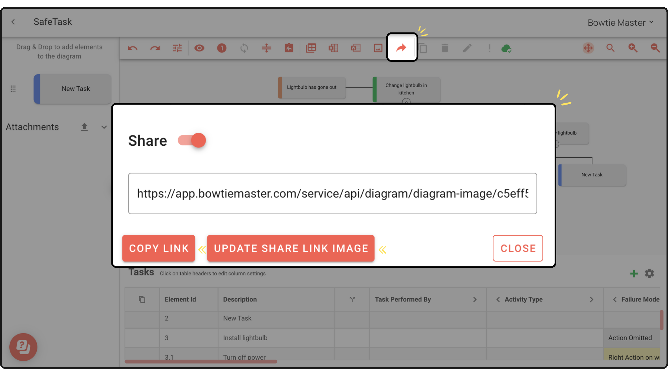Add a new row to the Tasks table

(x=634, y=273)
